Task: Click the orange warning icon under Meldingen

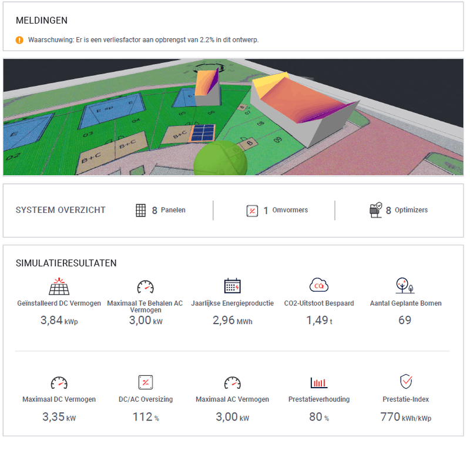Action: 19,40
